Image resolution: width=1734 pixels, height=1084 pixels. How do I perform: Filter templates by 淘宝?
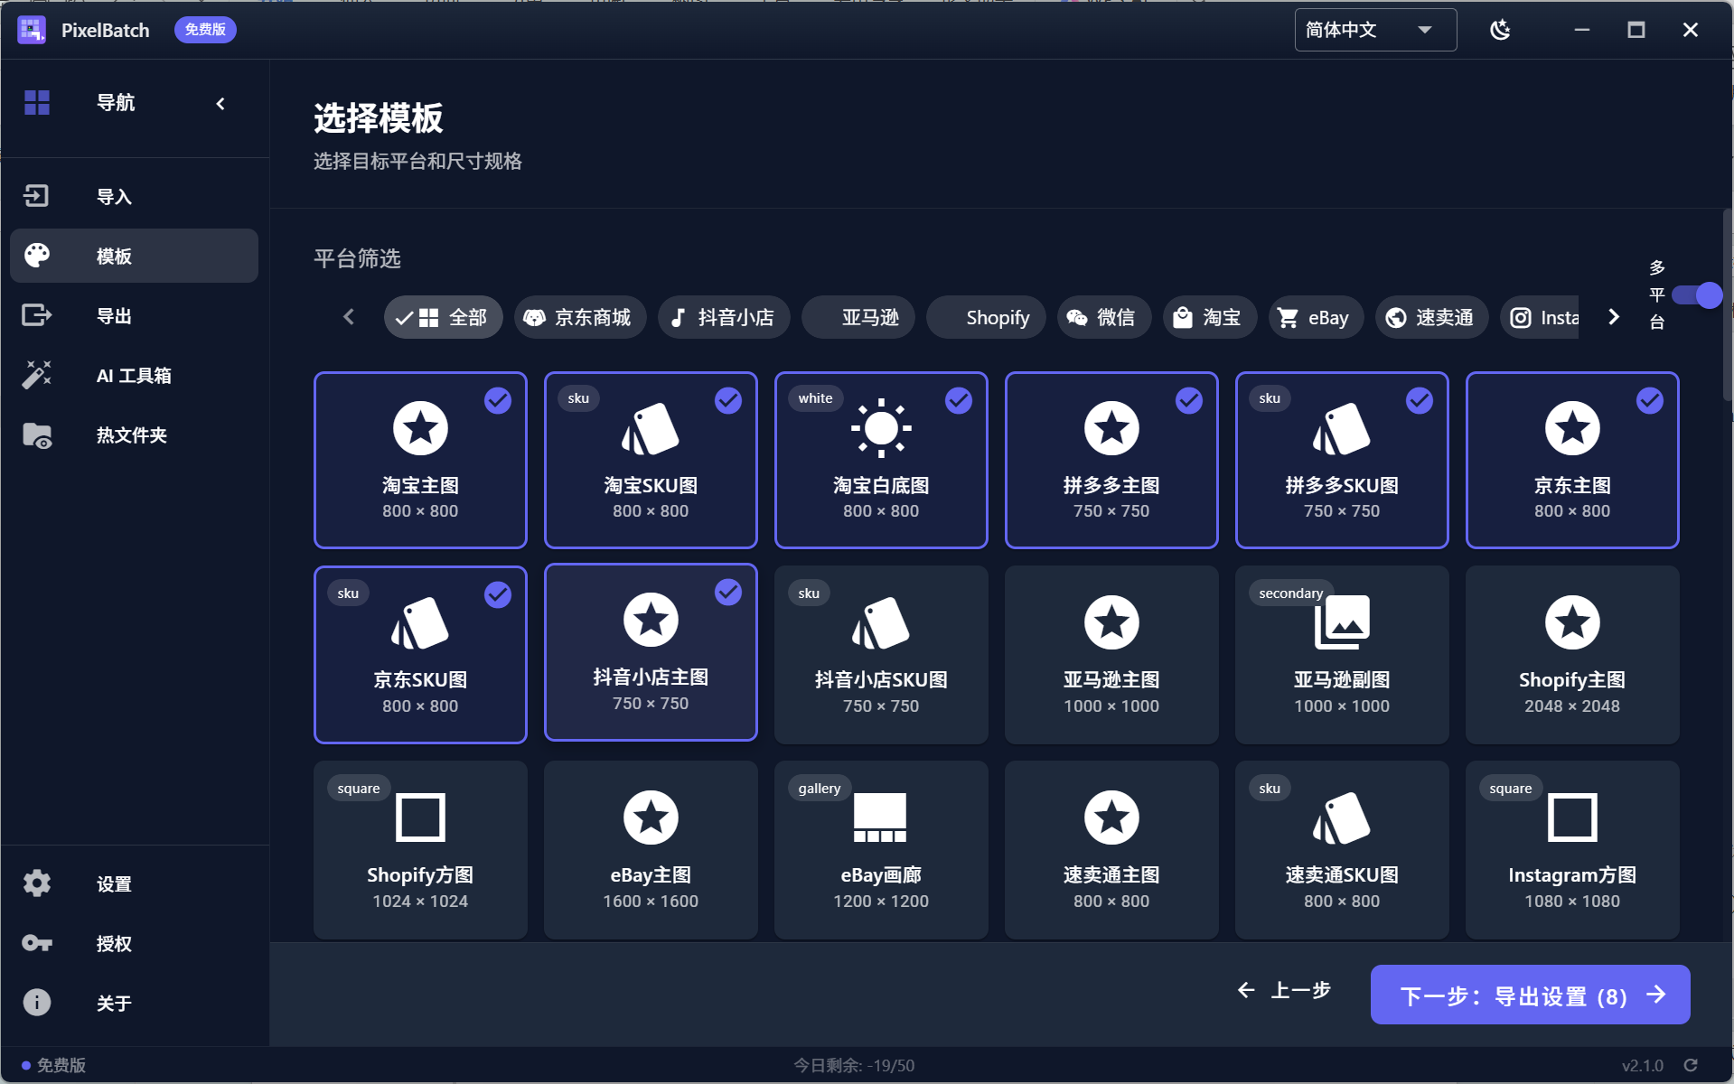(1210, 317)
